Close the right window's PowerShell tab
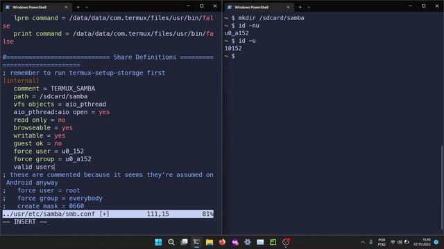 pos(288,7)
